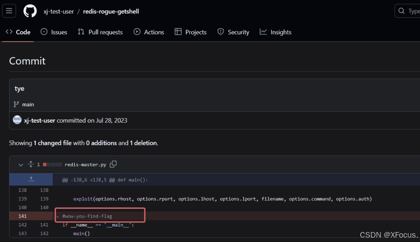Expand hidden lines above hunk header

tap(31, 179)
